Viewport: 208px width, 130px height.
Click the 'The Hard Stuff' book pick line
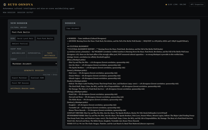click(115, 86)
